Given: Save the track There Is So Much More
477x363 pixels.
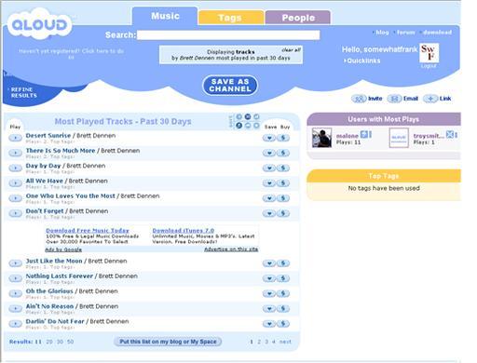Looking at the screenshot, I should click(x=269, y=153).
